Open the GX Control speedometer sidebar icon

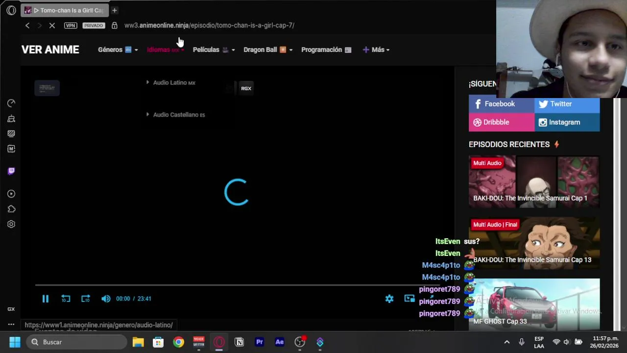coord(11,103)
